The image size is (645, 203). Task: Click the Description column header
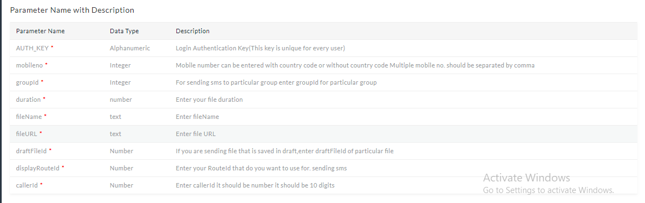[192, 31]
